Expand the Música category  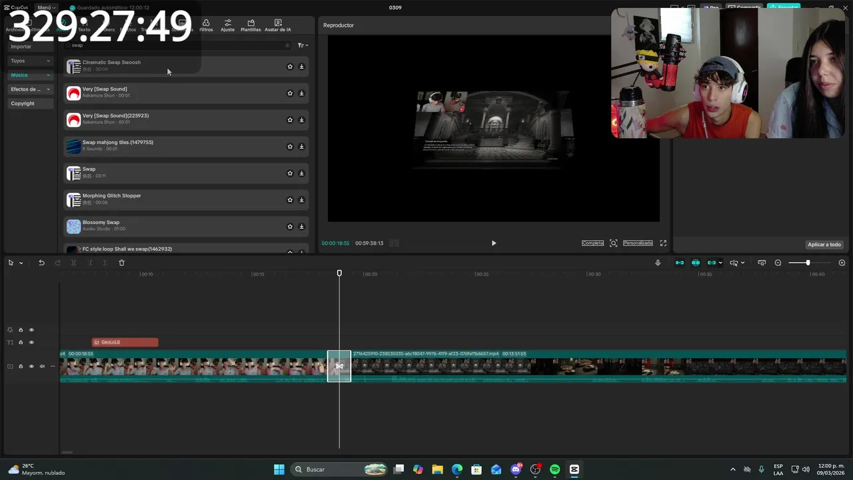coord(30,75)
